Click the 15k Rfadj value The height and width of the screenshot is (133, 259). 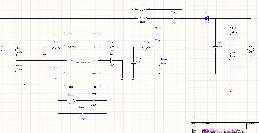coord(56,51)
